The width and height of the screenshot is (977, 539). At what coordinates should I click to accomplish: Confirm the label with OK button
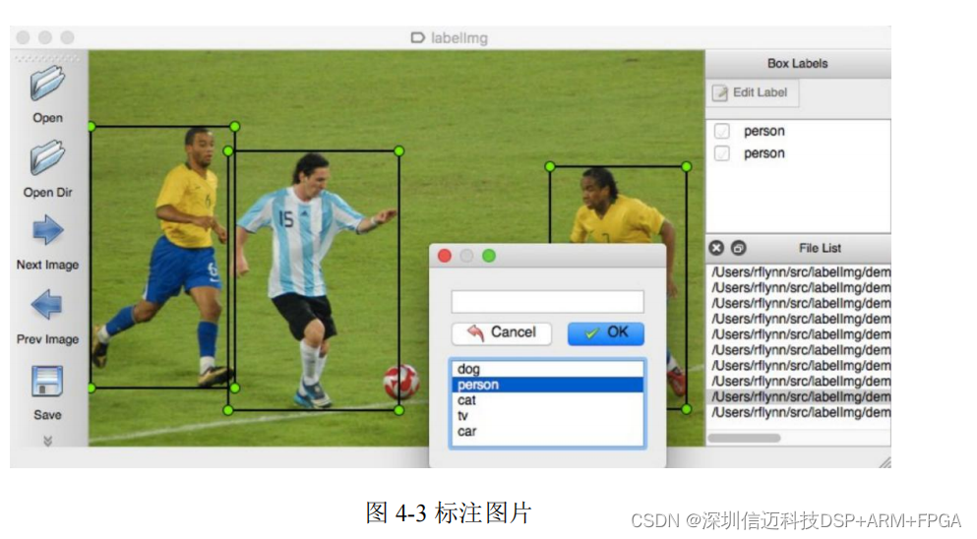coord(606,333)
